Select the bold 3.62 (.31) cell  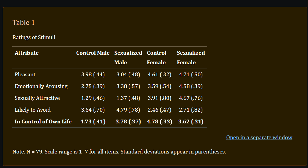[x=191, y=121]
